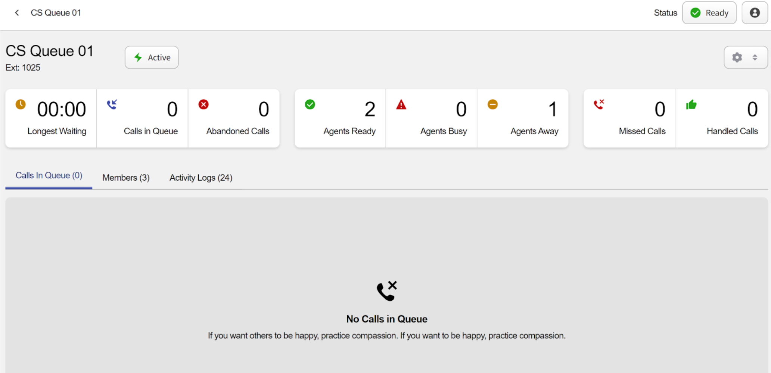This screenshot has height=373, width=771.
Task: Click the Agents Busy warning triangle icon
Action: pos(401,105)
